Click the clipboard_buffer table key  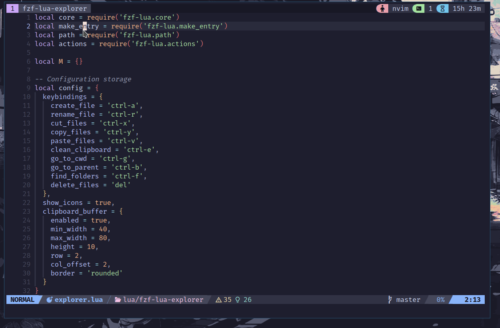point(75,211)
